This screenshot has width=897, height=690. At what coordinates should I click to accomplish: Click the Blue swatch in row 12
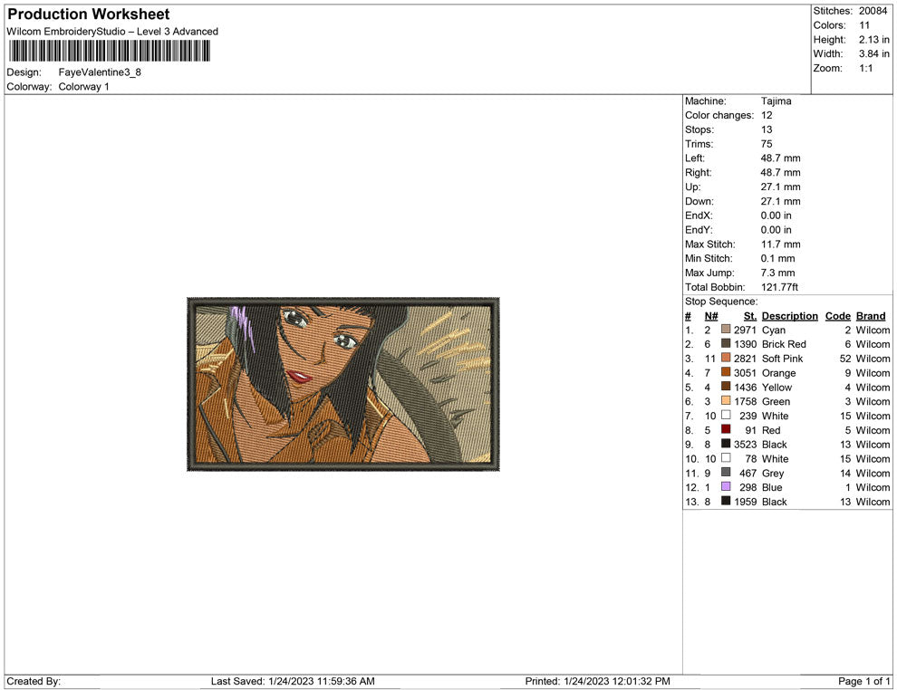click(x=725, y=487)
